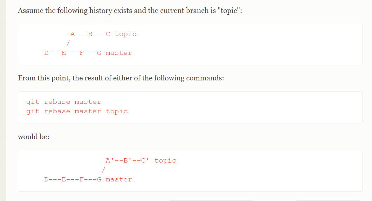The image size is (372, 201).
Task: Select the "A---B---C topic" line in original diagram
Action: 103,34
